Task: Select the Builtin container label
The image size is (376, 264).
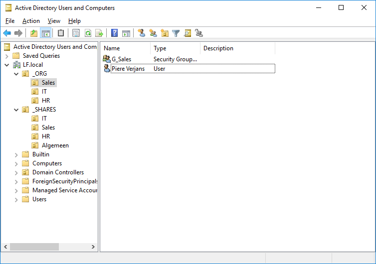Action: [41, 154]
